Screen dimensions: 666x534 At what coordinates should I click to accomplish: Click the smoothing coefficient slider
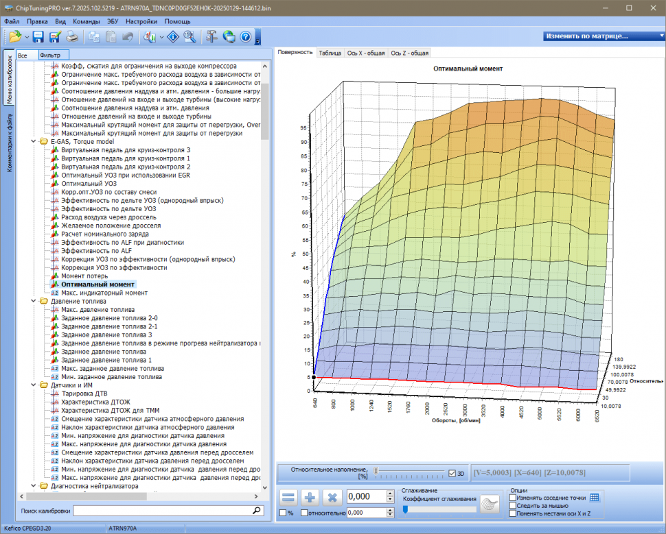click(439, 509)
